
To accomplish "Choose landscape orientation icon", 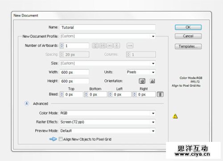I will coord(152,81).
